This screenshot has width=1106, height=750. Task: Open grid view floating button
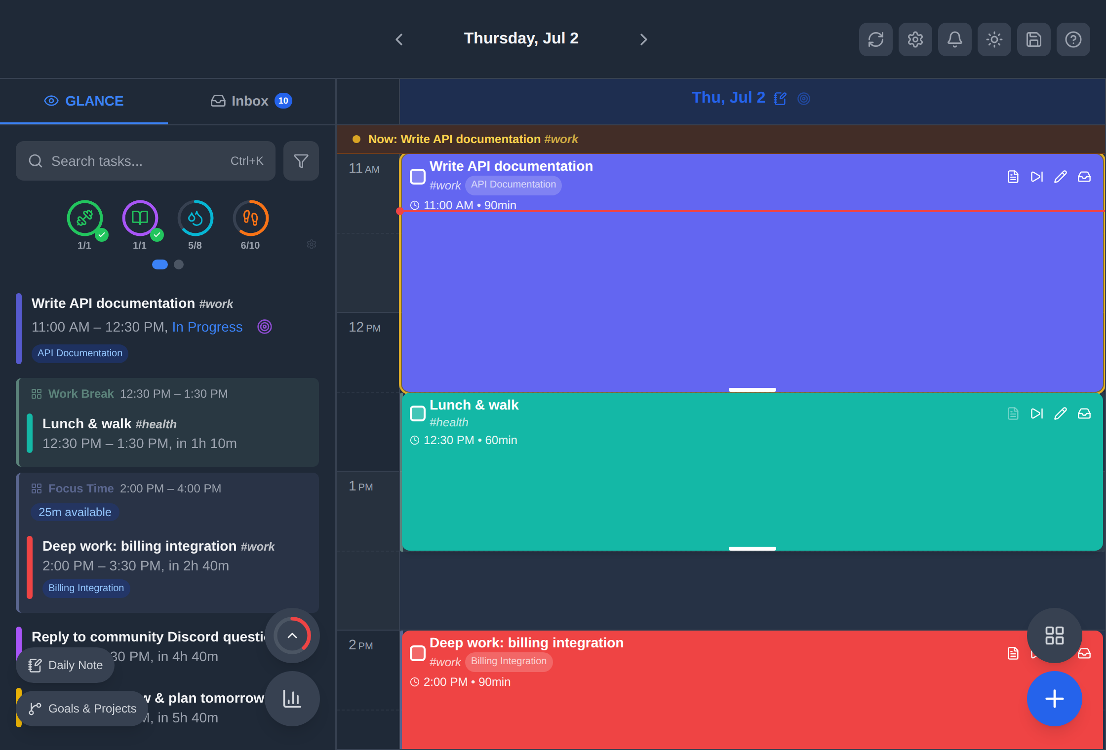(1054, 636)
